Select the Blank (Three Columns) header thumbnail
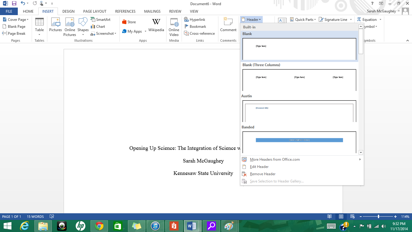Image resolution: width=412 pixels, height=232 pixels. click(299, 80)
